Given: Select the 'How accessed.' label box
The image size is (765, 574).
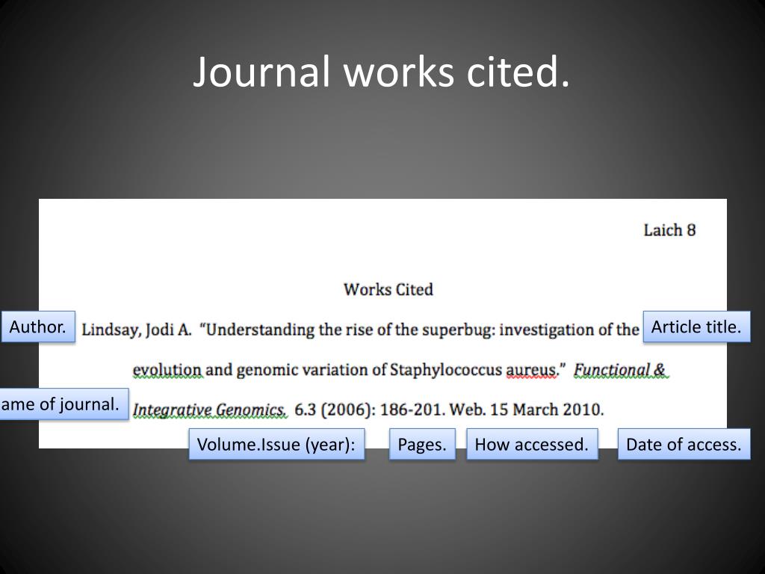Looking at the screenshot, I should tap(532, 444).
